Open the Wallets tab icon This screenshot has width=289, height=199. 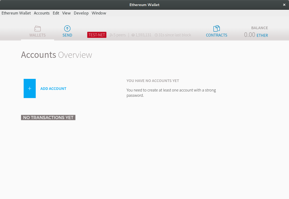(37, 29)
